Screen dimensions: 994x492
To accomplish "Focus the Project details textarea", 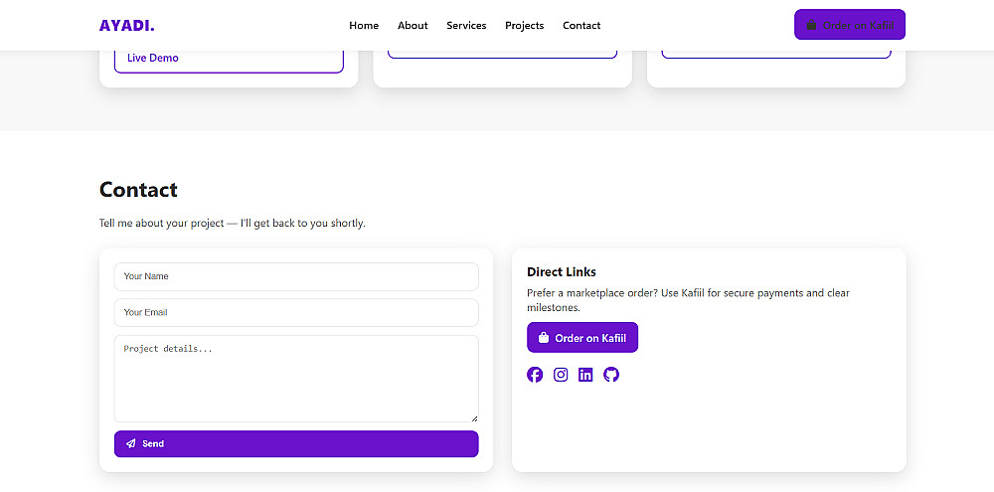I will [x=296, y=378].
